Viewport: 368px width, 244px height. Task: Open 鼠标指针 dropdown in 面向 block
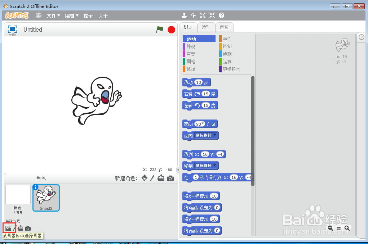205,135
